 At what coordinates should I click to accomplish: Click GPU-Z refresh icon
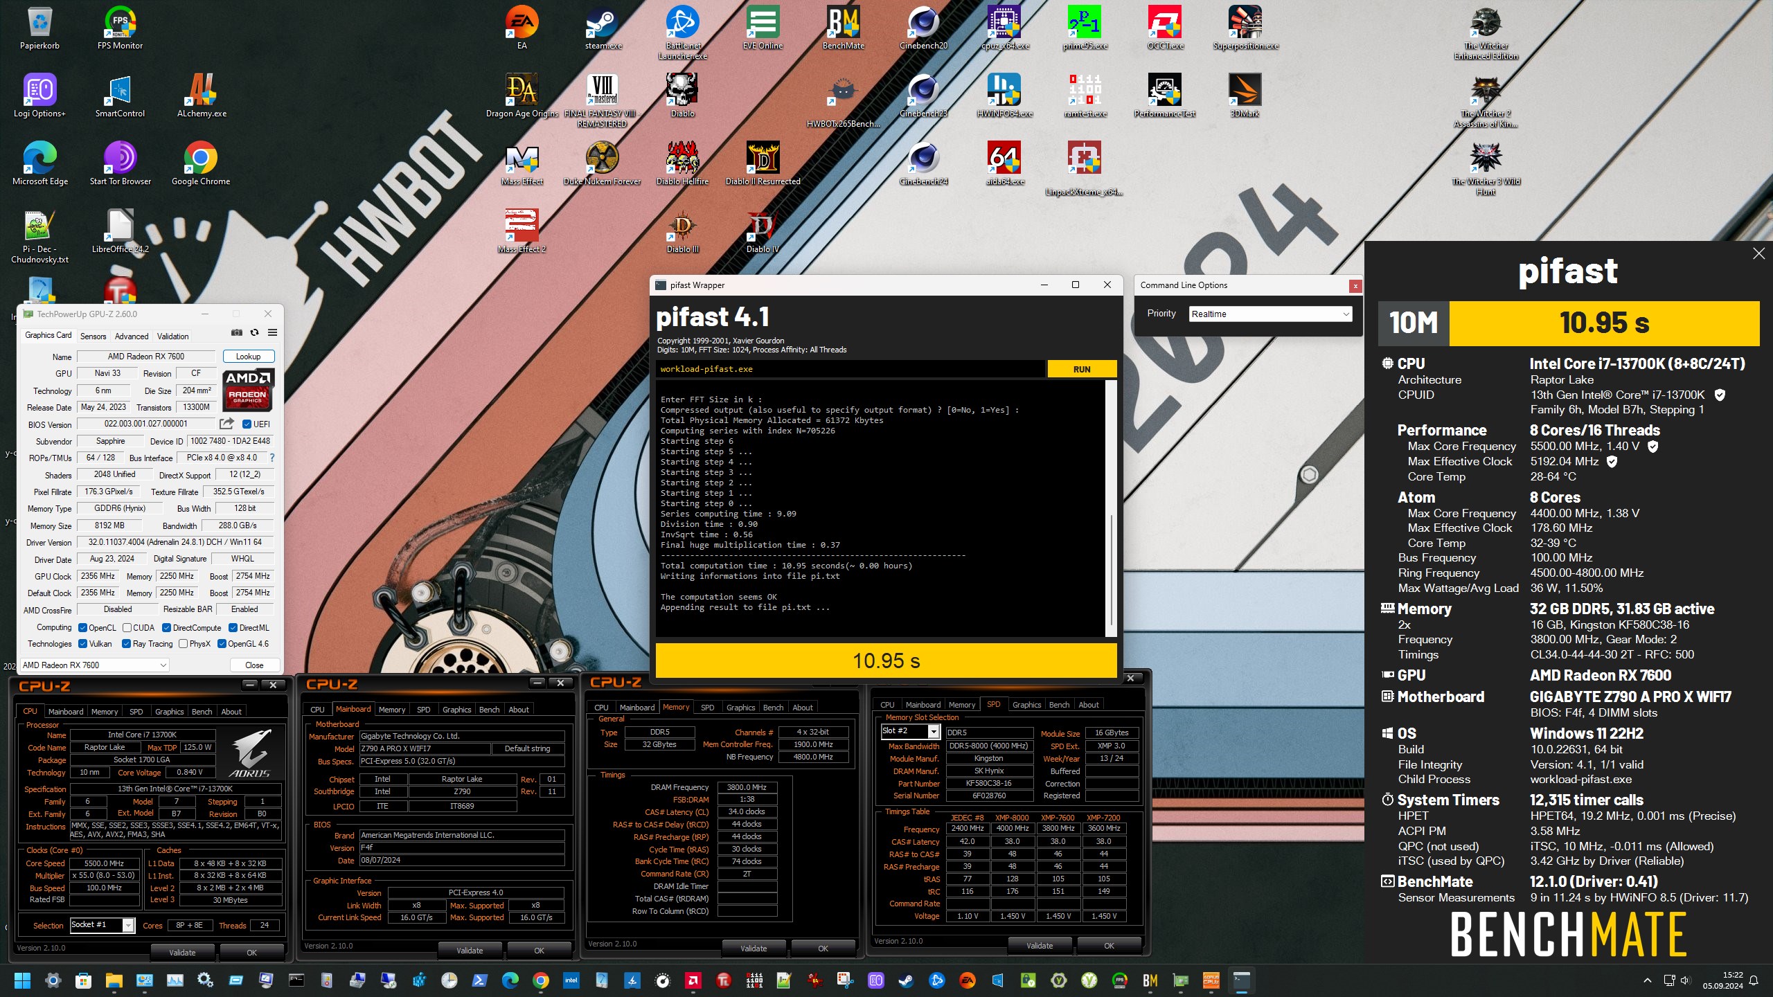(x=254, y=333)
